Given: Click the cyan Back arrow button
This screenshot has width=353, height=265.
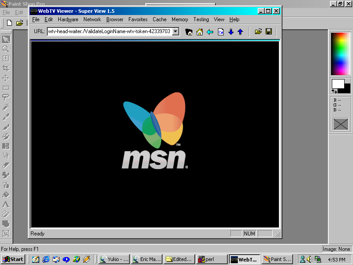Looking at the screenshot, I should (x=210, y=32).
